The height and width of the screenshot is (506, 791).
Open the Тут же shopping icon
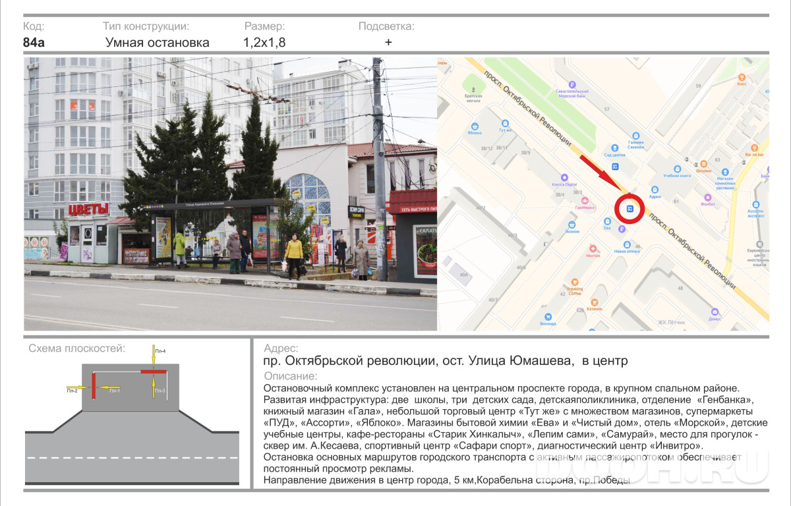504,123
